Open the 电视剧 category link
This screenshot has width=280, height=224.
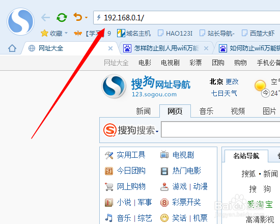pyautogui.click(x=183, y=155)
